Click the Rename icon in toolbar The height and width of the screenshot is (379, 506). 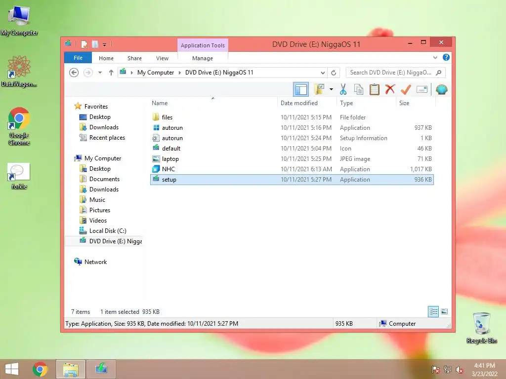click(422, 89)
